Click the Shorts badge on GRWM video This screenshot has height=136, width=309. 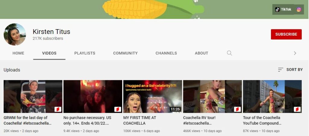(58, 109)
